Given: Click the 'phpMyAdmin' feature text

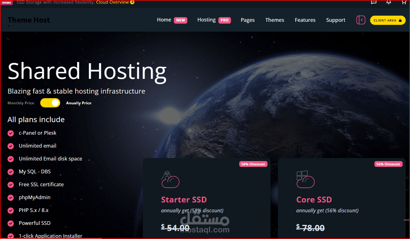Looking at the screenshot, I should pos(34,197).
